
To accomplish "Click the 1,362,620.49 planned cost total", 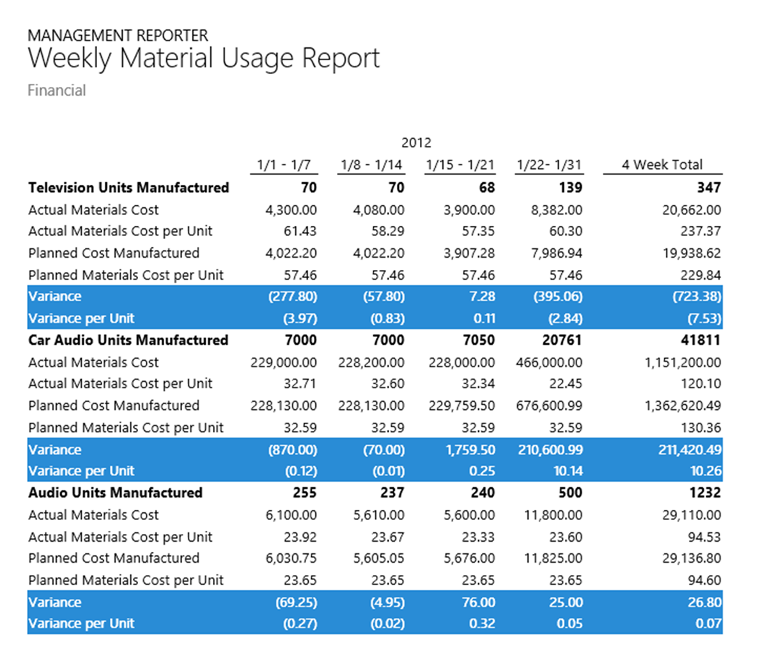I will 683,406.
